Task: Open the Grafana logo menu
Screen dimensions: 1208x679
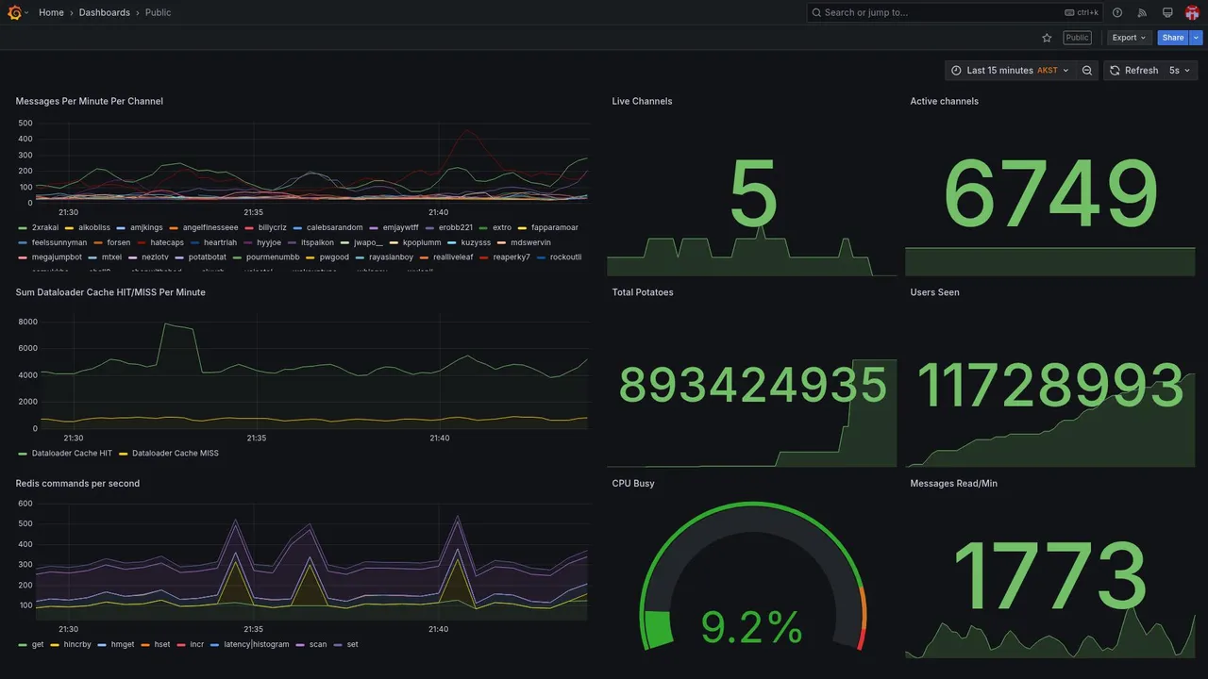Action: pos(15,12)
